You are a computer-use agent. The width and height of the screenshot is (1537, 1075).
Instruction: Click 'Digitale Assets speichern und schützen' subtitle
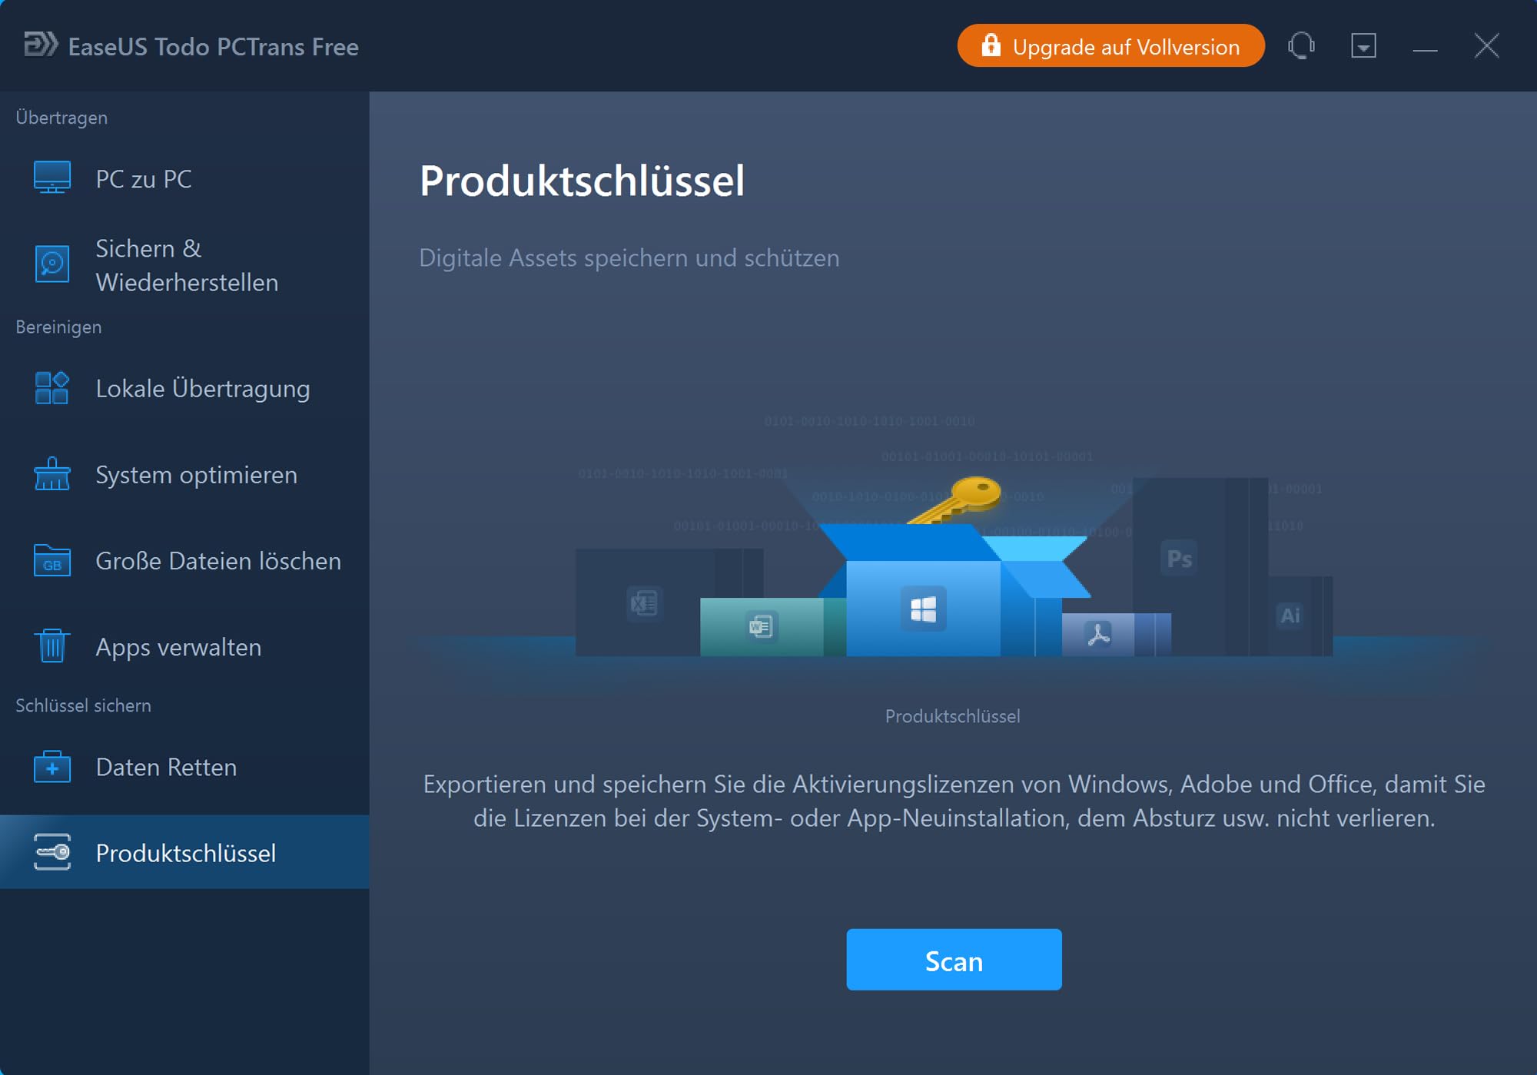tap(629, 257)
